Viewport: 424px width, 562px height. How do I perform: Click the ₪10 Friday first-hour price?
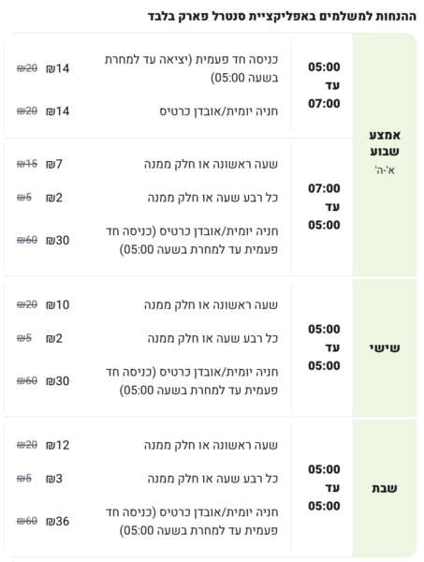(x=57, y=304)
